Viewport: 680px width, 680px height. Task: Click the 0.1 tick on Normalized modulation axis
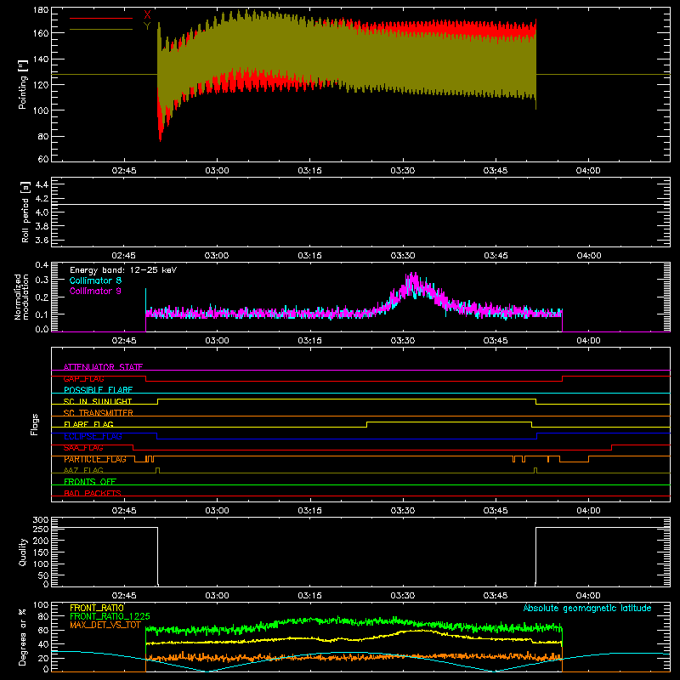click(42, 314)
